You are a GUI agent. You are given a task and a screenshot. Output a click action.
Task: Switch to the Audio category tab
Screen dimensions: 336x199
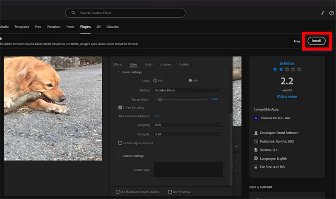(4, 27)
